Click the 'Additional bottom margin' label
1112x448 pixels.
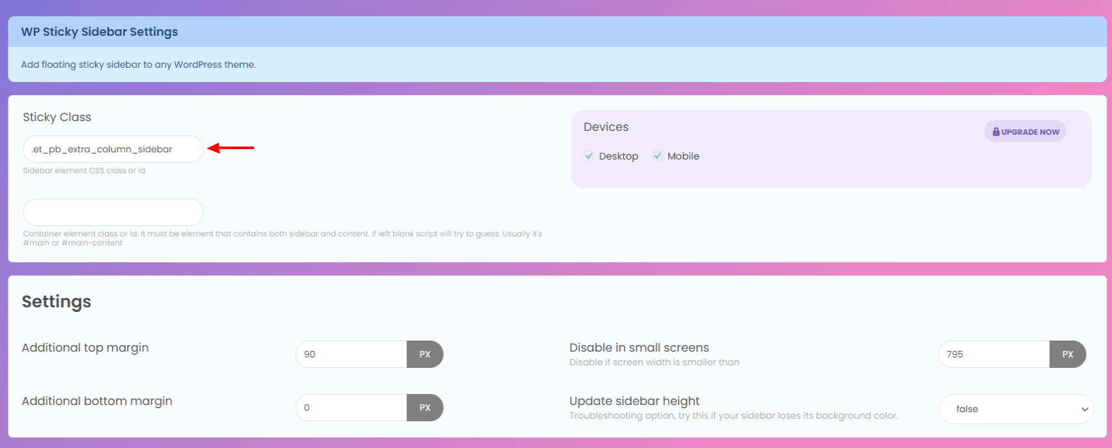(97, 401)
